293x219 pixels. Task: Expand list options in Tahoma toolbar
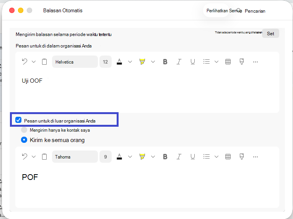(x=216, y=157)
